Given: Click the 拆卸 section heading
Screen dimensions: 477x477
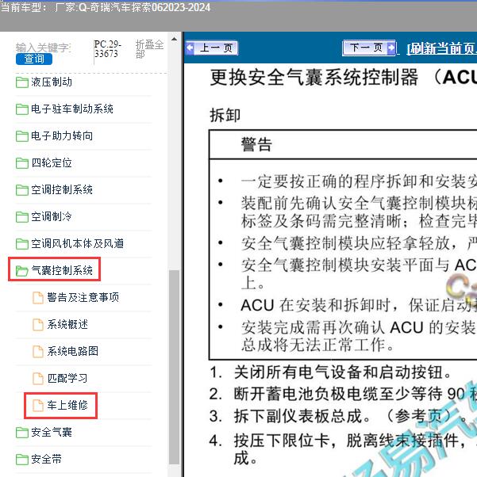Looking at the screenshot, I should pos(225,116).
